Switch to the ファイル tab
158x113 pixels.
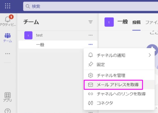tap(151, 22)
